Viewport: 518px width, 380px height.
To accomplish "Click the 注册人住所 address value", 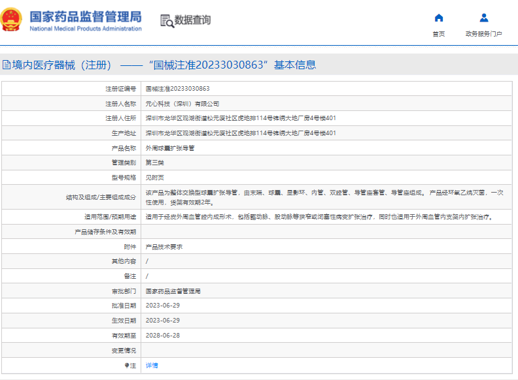I will [241, 118].
